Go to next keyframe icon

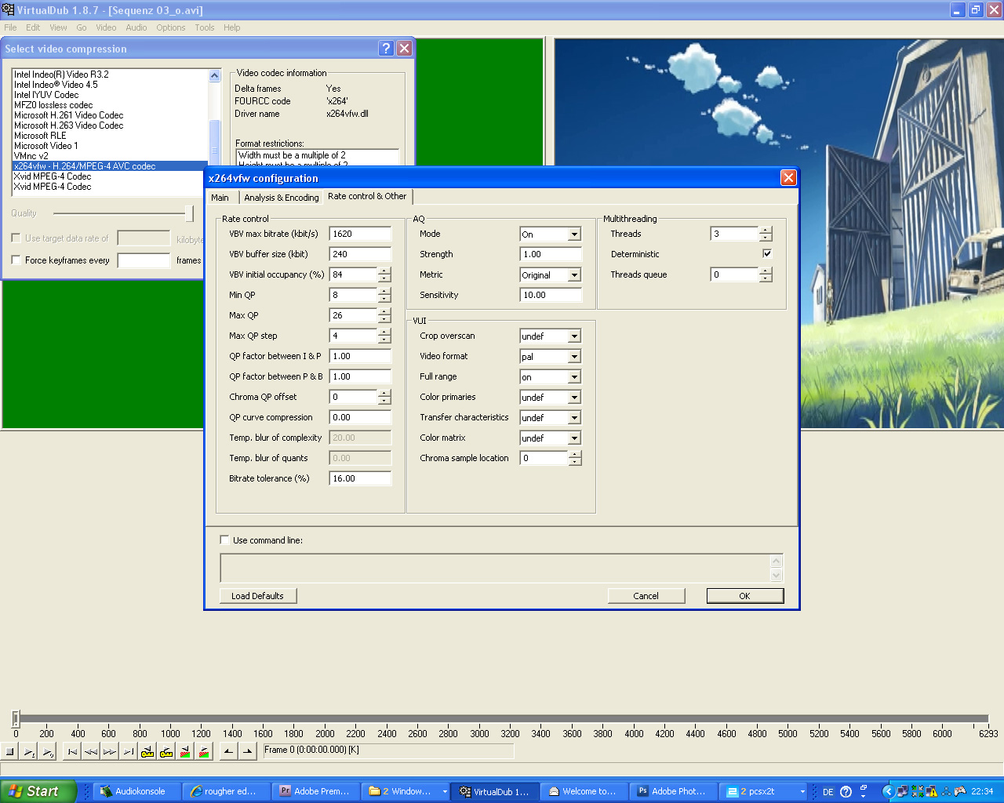pyautogui.click(x=166, y=751)
